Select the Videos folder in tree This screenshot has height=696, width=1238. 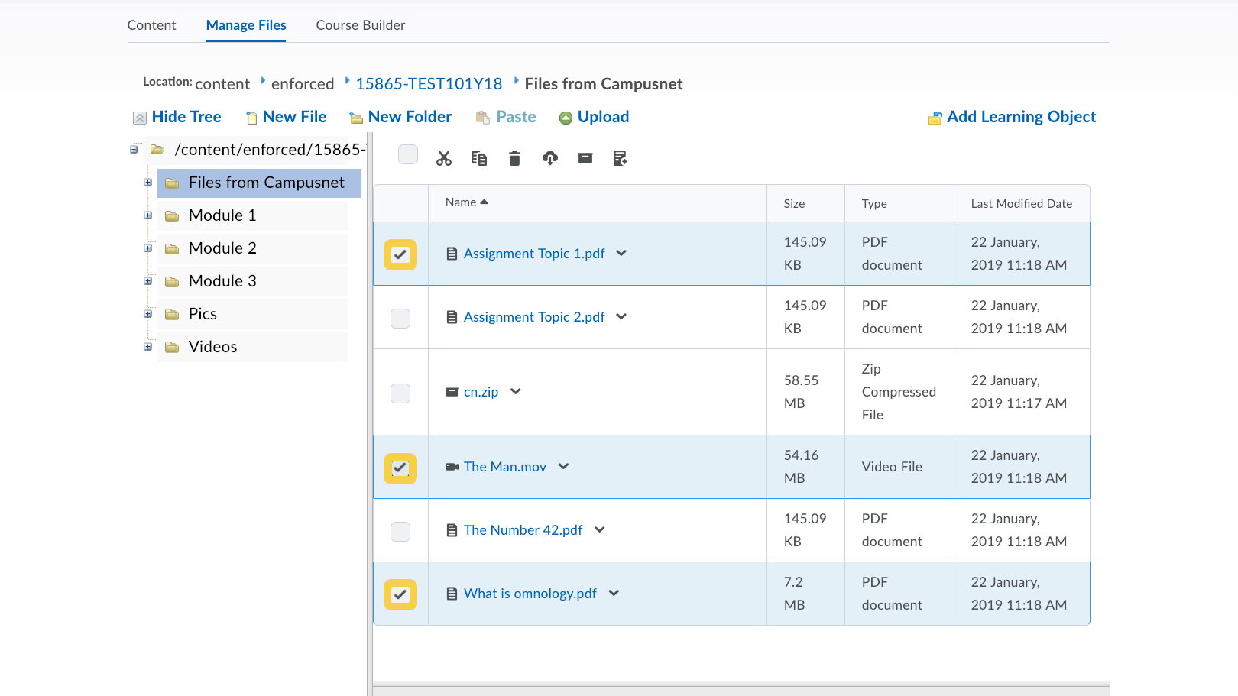212,347
